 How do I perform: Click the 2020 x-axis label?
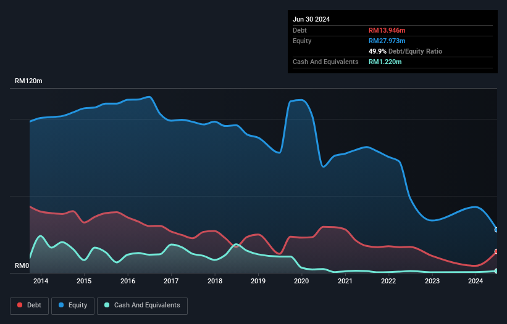coord(301,281)
